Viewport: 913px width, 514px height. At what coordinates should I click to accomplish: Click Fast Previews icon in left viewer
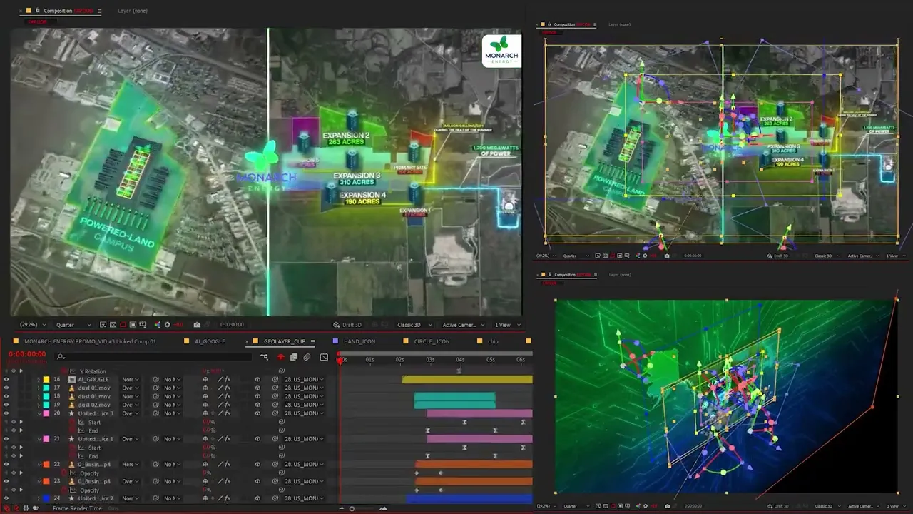coord(103,325)
